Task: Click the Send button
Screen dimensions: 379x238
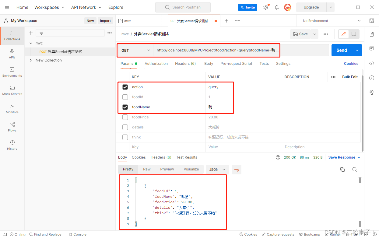Action: [342, 50]
